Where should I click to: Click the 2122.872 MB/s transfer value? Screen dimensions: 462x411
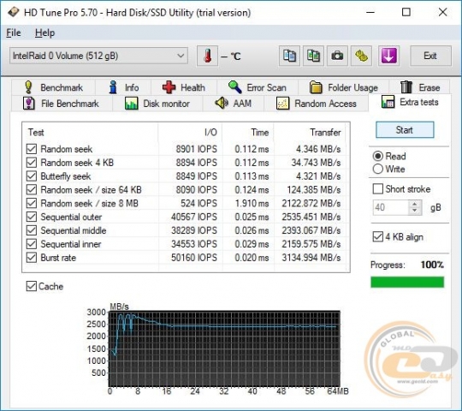(x=311, y=204)
